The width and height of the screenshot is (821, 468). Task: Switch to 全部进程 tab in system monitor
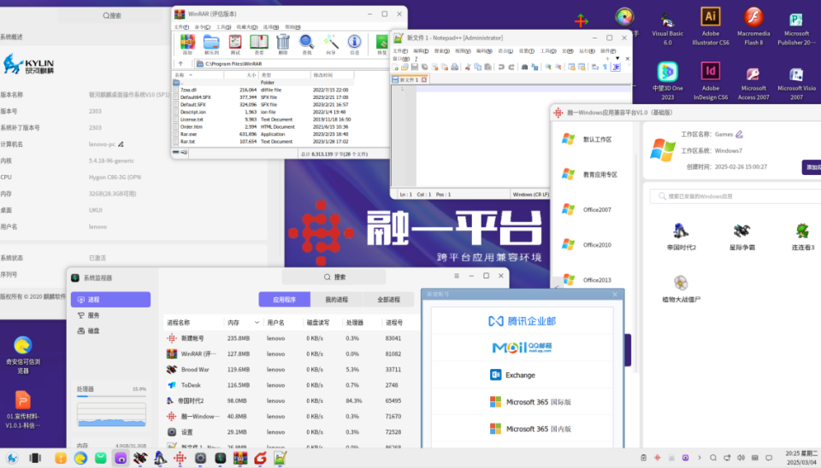[x=388, y=300]
